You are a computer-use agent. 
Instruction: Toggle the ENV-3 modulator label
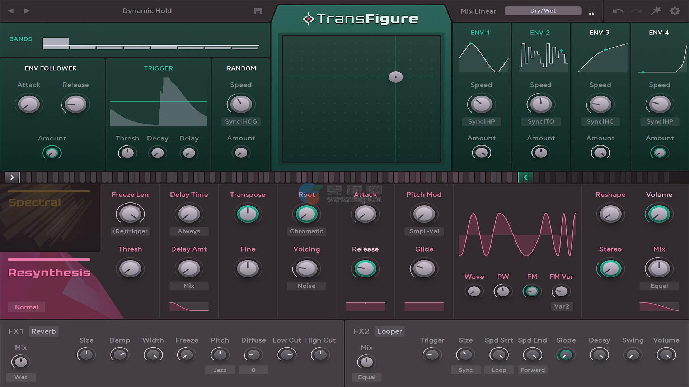[599, 33]
